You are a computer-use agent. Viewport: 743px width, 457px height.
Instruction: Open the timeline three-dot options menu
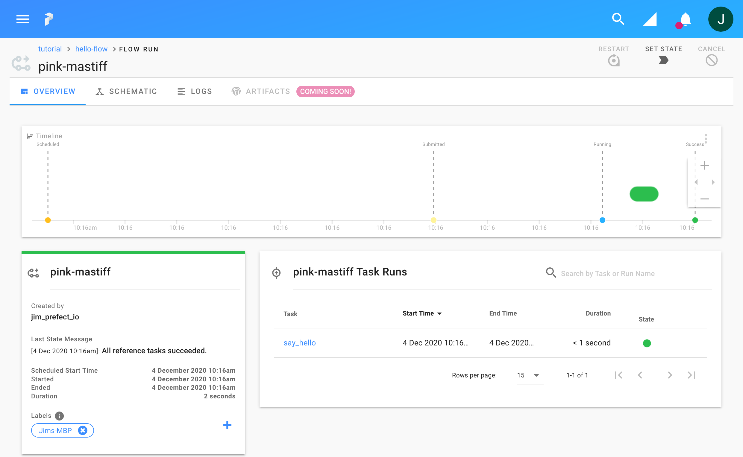pyautogui.click(x=706, y=139)
